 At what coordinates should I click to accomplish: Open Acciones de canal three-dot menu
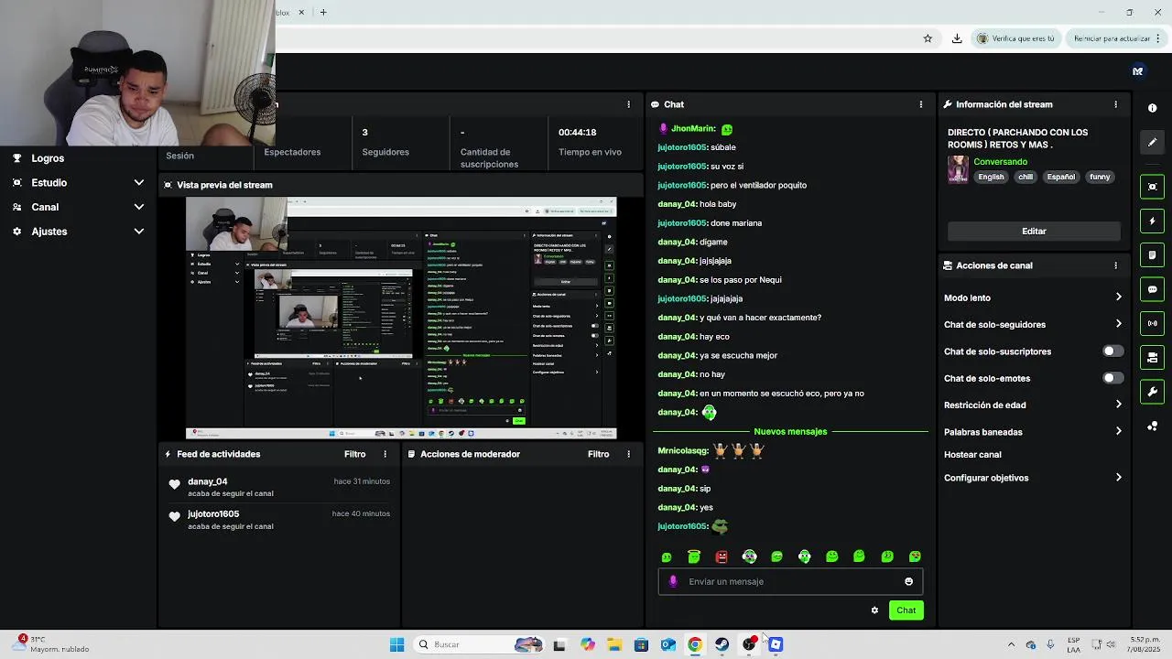click(1115, 265)
